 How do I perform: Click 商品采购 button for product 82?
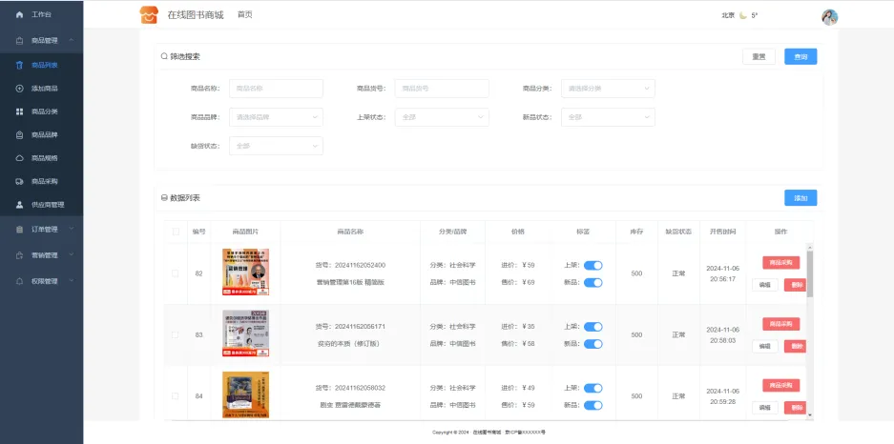point(780,263)
